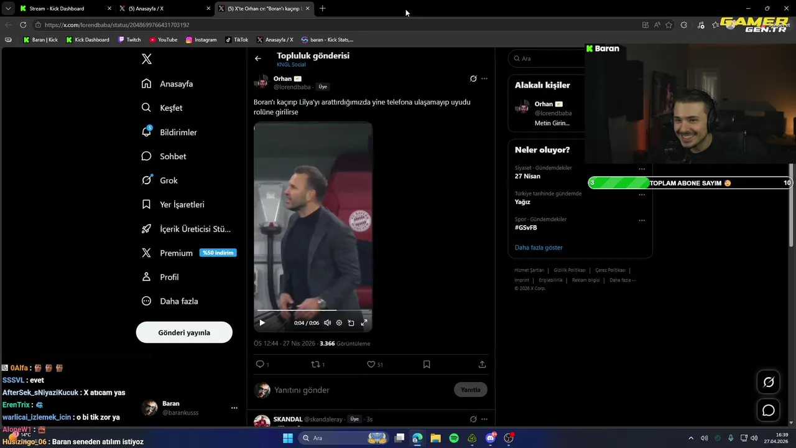This screenshot has width=796, height=448.
Task: Open the X logo home icon
Action: [147, 59]
